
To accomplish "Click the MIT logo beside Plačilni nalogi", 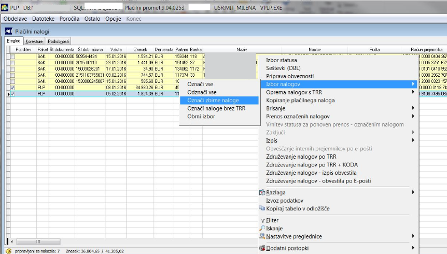I will coord(8,31).
